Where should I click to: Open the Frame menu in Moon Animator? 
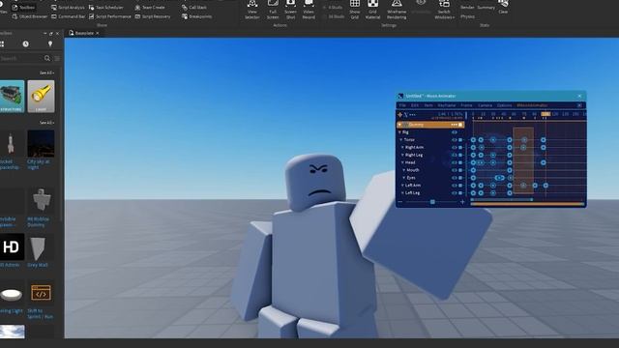(466, 105)
